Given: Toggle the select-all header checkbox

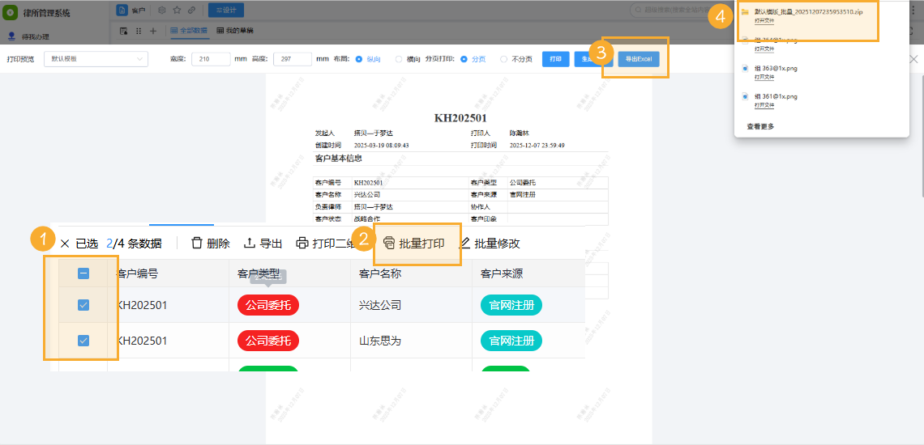Looking at the screenshot, I should point(83,273).
